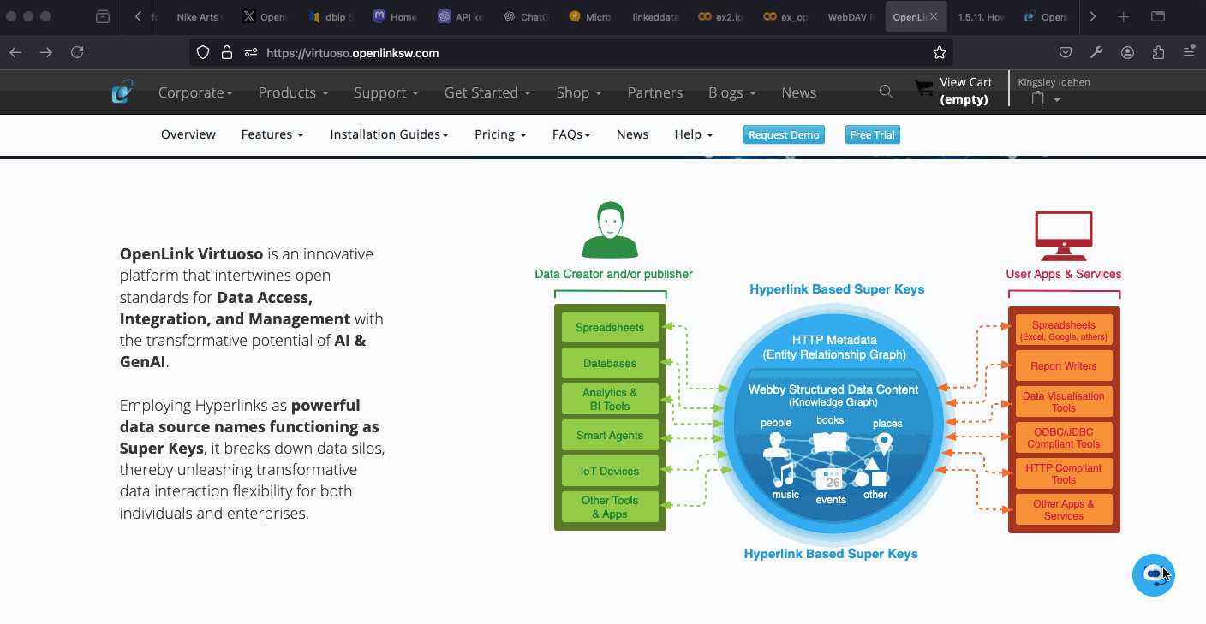Click the OpenLink logo icon
The height and width of the screenshot is (624, 1206).
122,92
